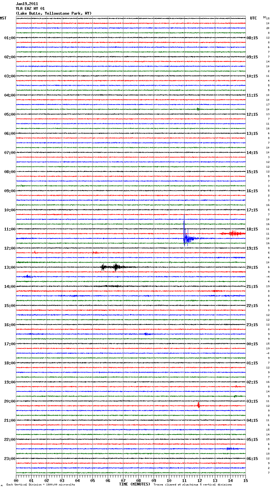Screen dimensions: 271x489
Task: Click the traces clipped footer note
Action: [x=193, y=485]
